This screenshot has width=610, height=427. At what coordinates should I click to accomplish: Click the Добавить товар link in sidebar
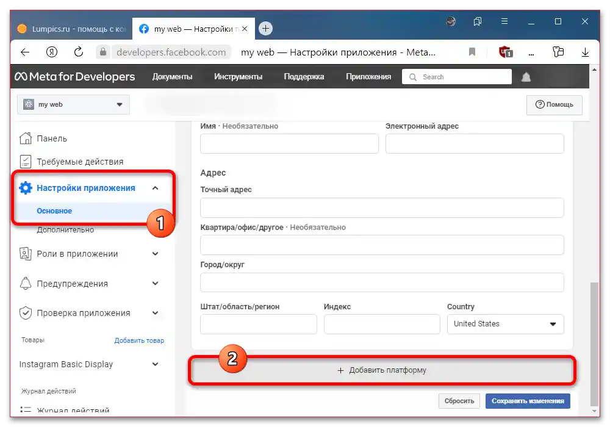point(139,340)
